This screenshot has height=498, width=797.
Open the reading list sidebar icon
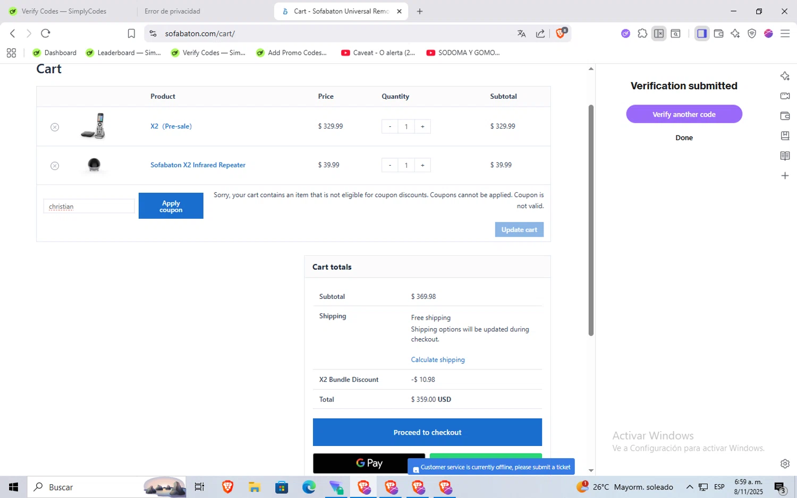click(x=785, y=156)
